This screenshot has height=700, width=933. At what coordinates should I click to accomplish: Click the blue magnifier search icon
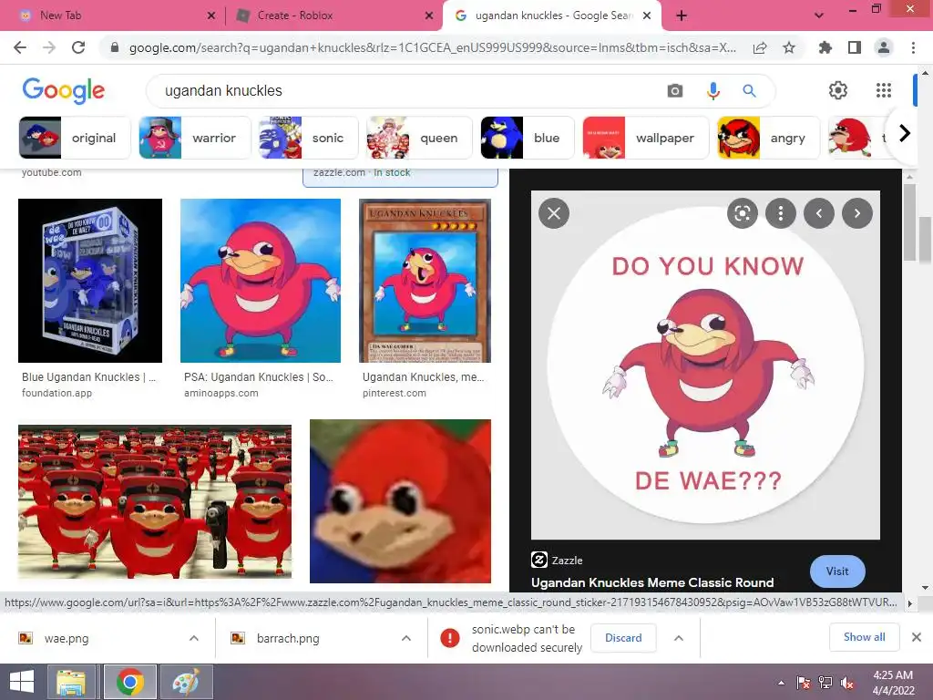(x=749, y=90)
